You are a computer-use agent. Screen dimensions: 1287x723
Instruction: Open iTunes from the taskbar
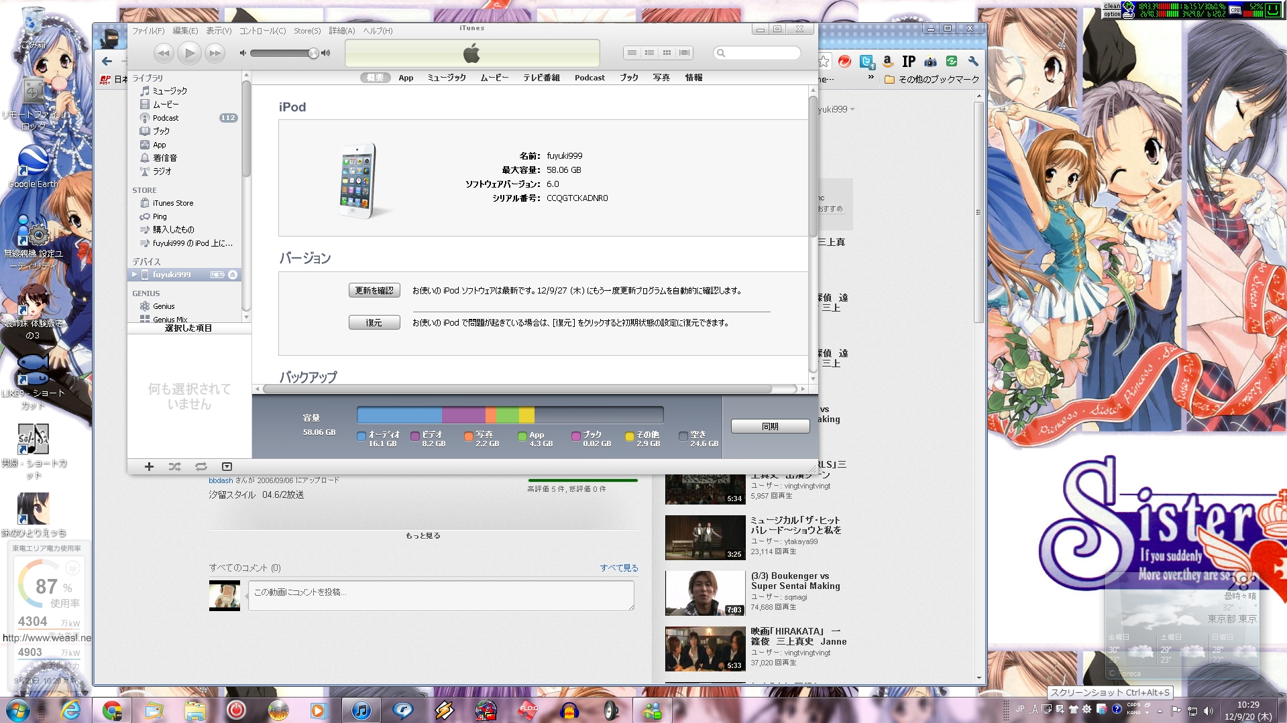coord(361,710)
